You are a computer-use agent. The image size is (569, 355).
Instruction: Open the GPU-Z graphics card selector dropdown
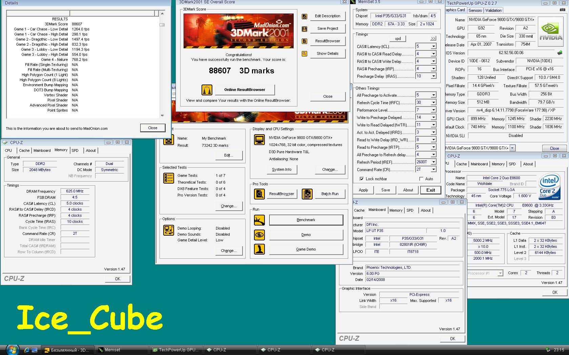(512, 148)
